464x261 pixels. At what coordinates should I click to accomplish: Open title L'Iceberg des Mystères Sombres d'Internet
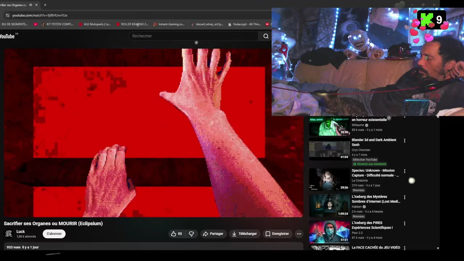click(x=376, y=199)
